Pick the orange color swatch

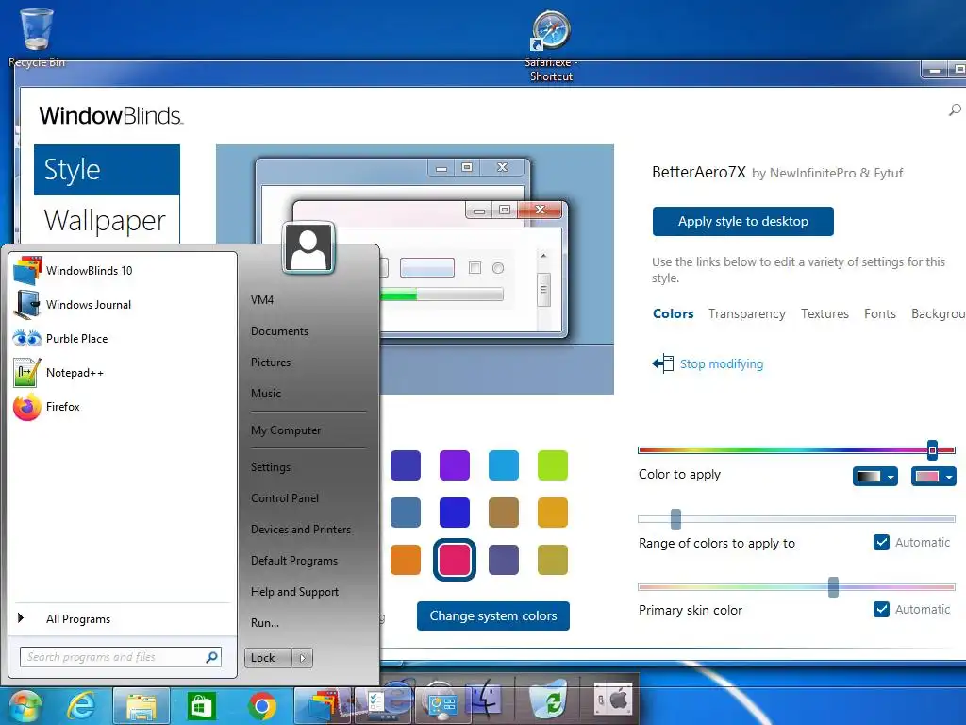pyautogui.click(x=406, y=560)
